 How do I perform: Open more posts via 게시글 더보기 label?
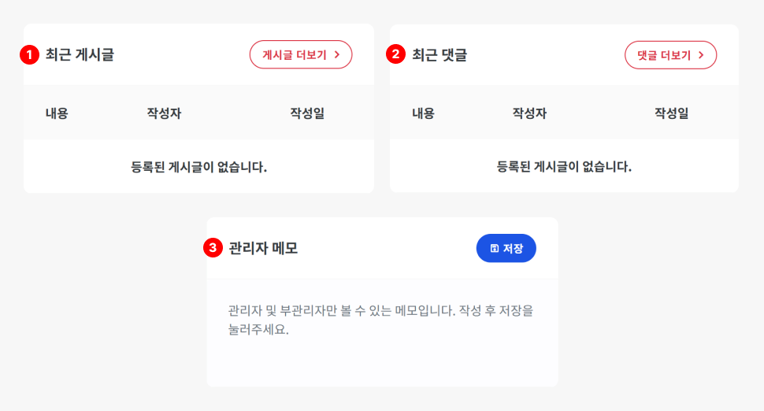294,55
